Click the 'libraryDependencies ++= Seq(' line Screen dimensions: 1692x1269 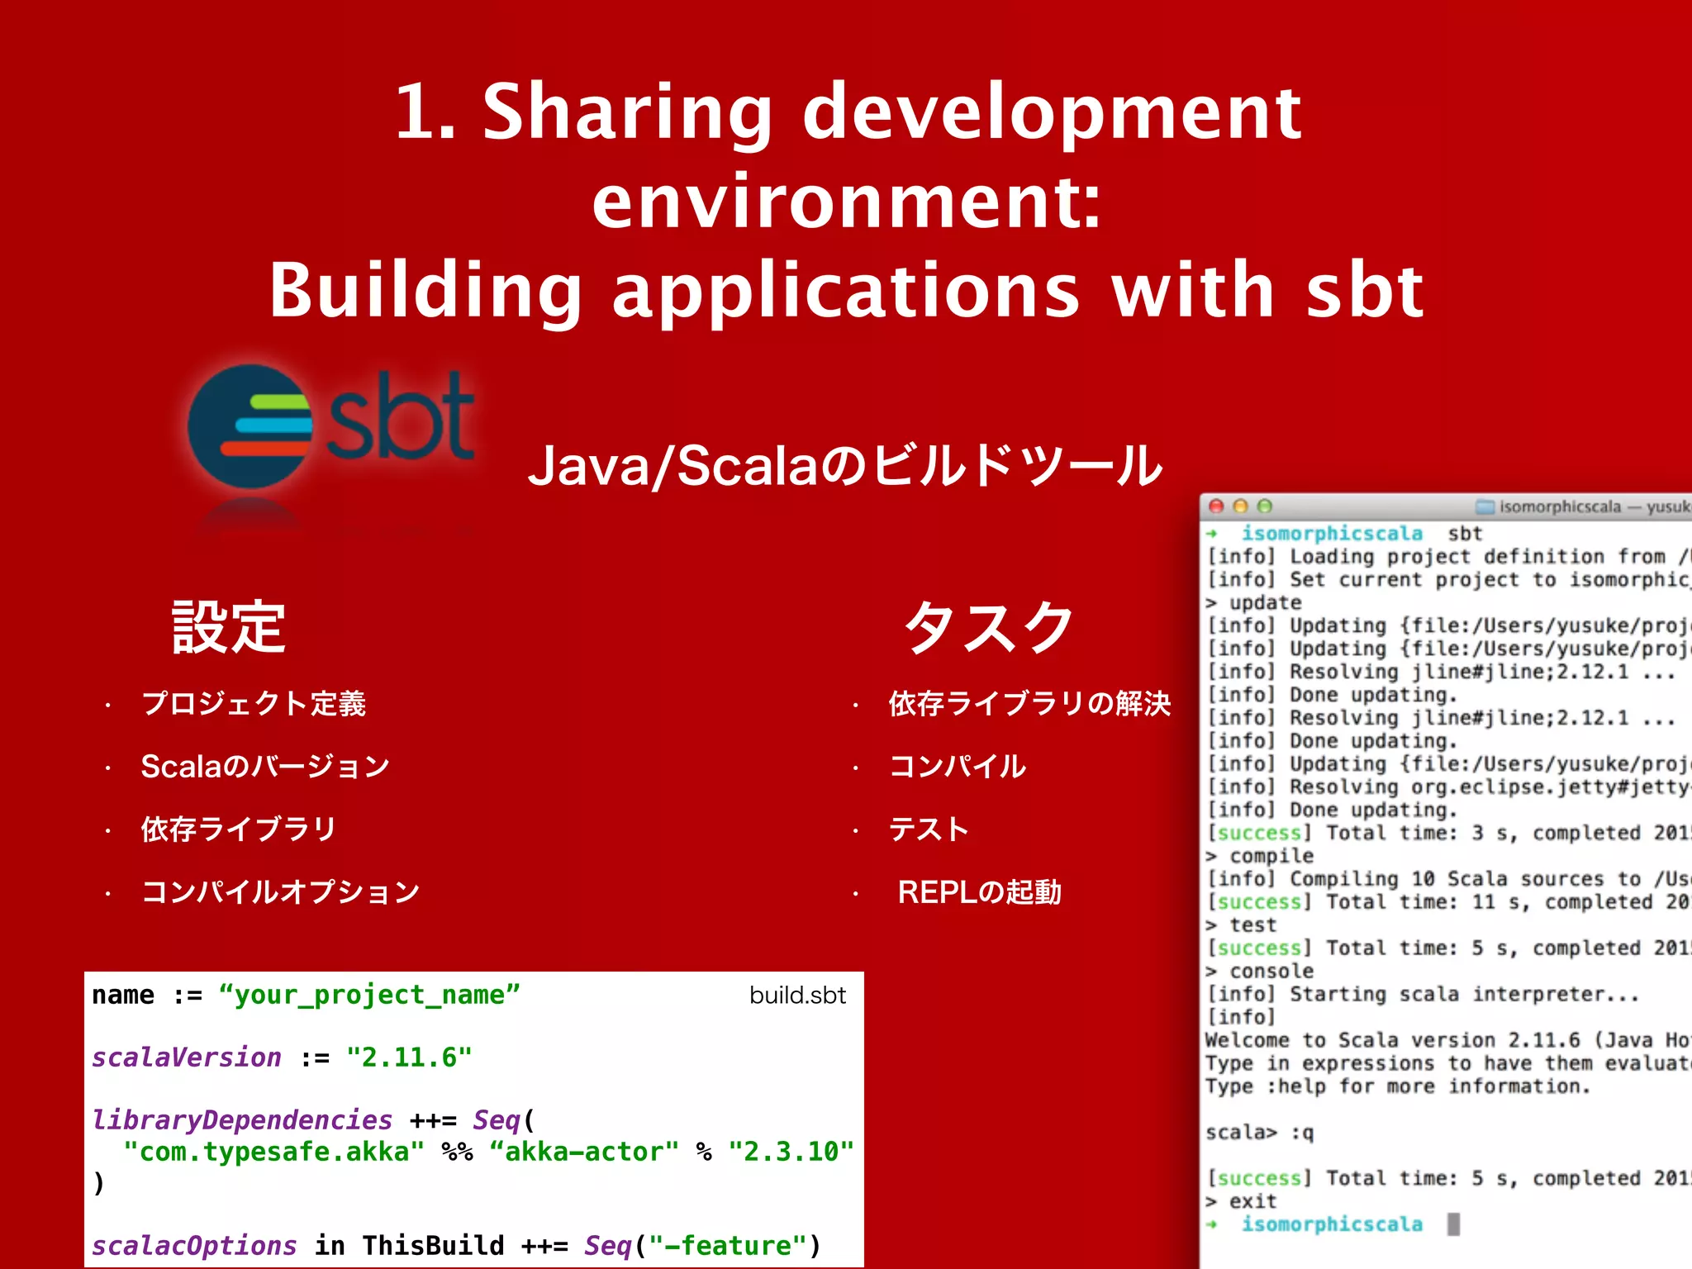(x=314, y=1120)
